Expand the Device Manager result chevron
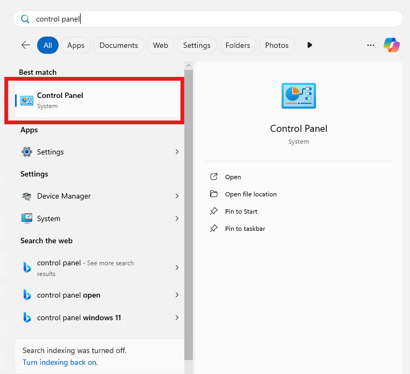410x374 pixels. (x=177, y=196)
